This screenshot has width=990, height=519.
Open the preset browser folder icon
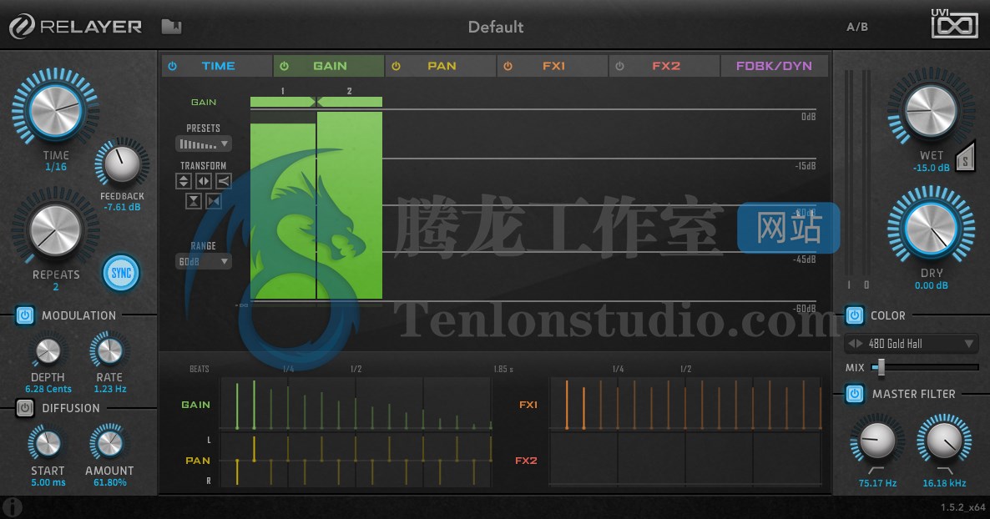click(171, 27)
